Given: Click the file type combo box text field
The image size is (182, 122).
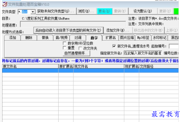Looking at the screenshot, I should [25, 12].
